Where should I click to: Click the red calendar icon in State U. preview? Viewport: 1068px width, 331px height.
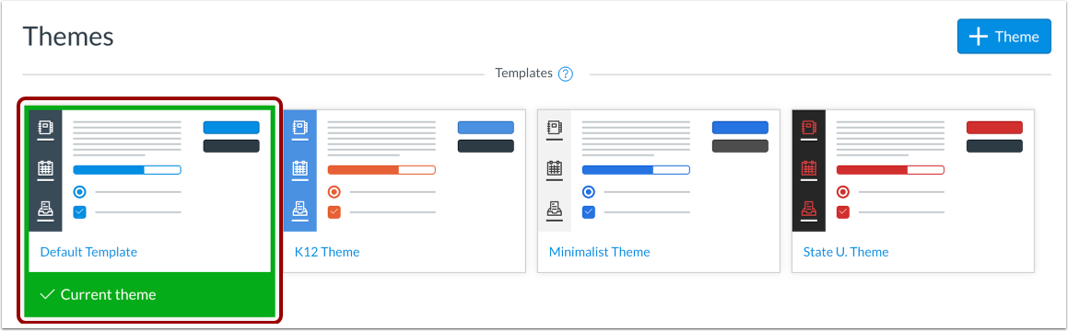808,168
